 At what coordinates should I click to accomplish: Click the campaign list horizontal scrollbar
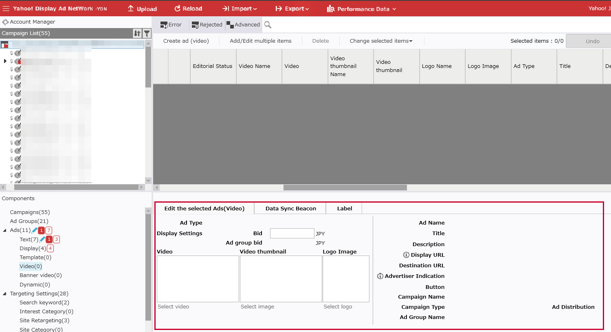tap(77, 187)
